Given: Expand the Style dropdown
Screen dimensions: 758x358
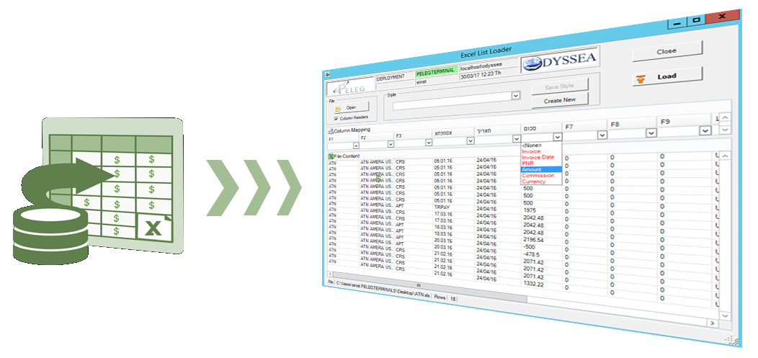Looking at the screenshot, I should (515, 96).
